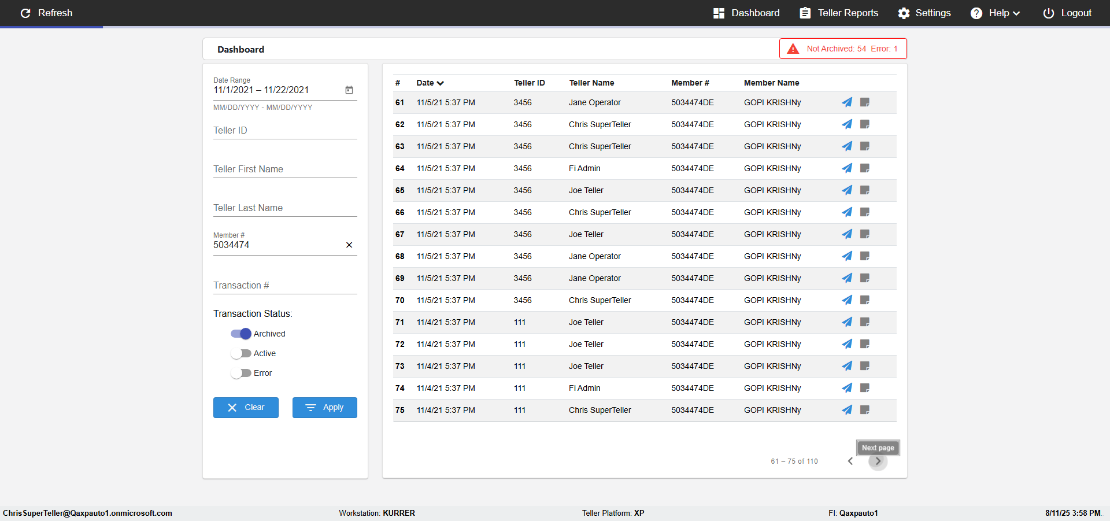Toggle the Archived status switch
Viewport: 1110px width, 521px height.
click(240, 334)
